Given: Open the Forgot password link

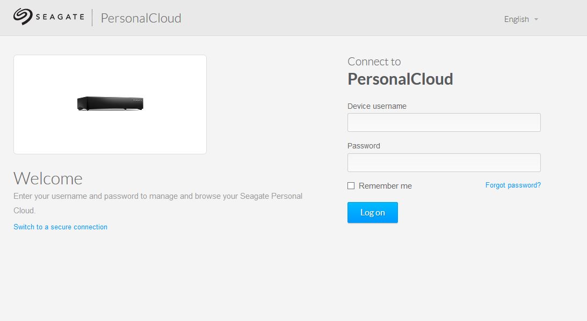Looking at the screenshot, I should coord(512,185).
